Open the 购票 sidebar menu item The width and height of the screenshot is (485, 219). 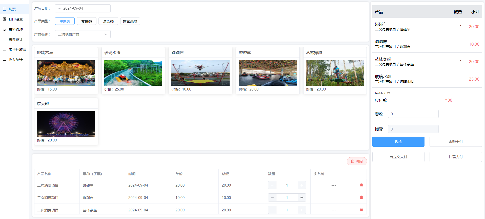[x=14, y=9]
